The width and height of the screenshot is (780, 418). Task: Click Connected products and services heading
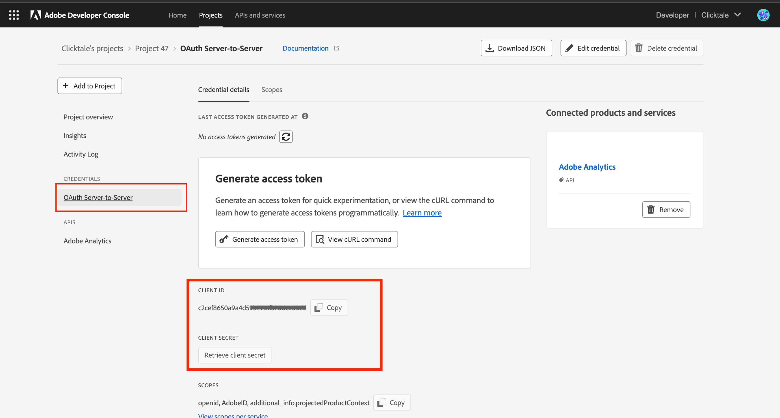[x=610, y=113]
